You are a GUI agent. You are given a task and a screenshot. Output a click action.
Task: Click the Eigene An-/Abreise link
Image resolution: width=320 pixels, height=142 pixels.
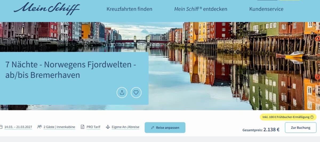[x=125, y=127]
